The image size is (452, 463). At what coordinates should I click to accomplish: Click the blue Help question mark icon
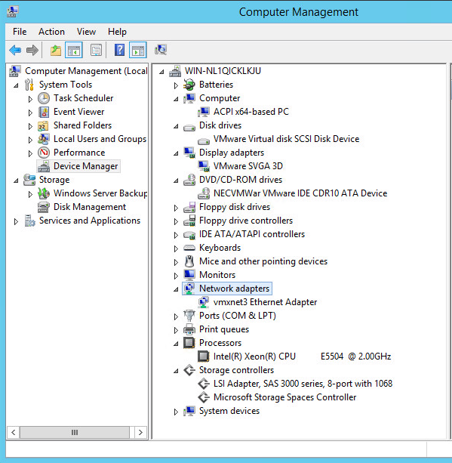pos(119,50)
